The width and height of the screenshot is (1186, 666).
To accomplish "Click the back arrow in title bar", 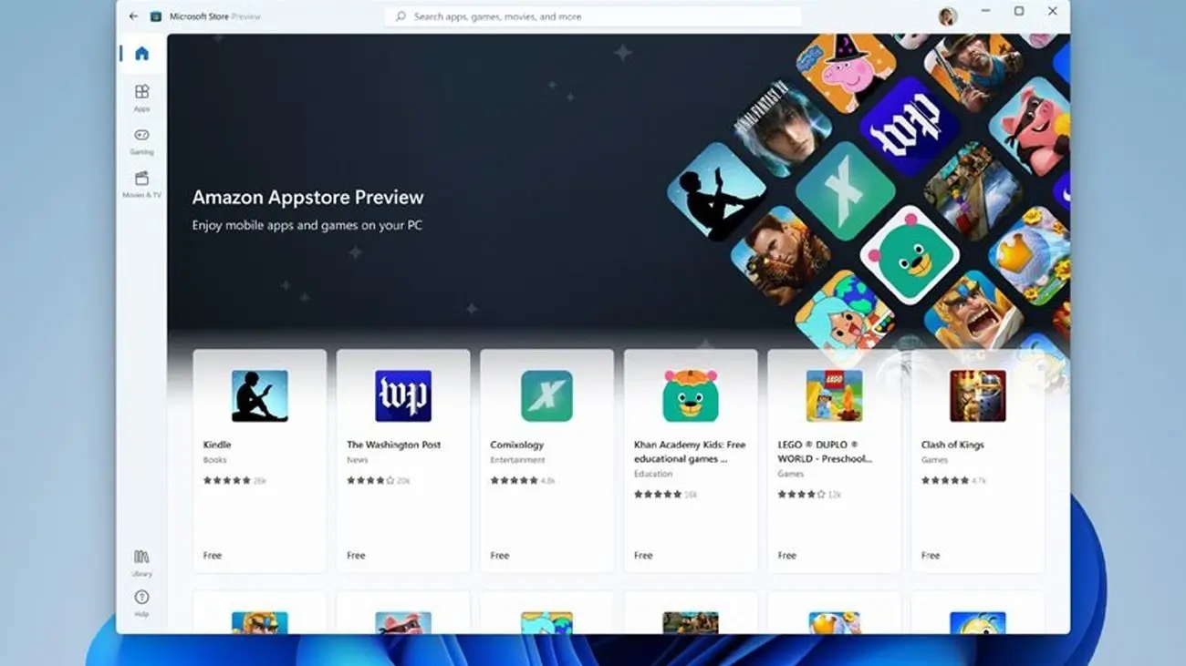I will (133, 16).
